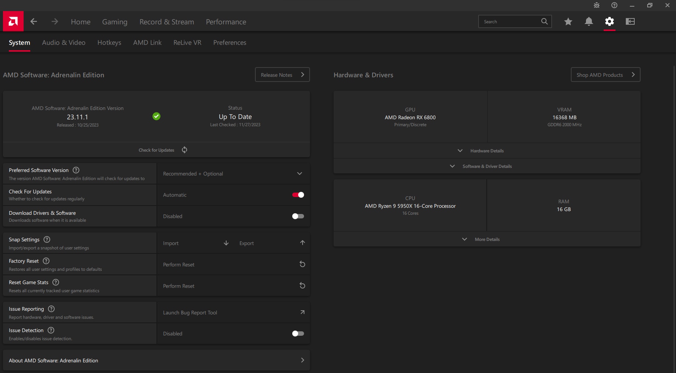Click Factory Reset's Perform Reset text
This screenshot has width=676, height=373.
pyautogui.click(x=179, y=265)
